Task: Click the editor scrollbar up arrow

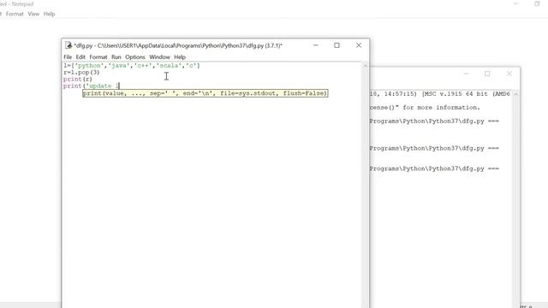Action: click(x=366, y=66)
